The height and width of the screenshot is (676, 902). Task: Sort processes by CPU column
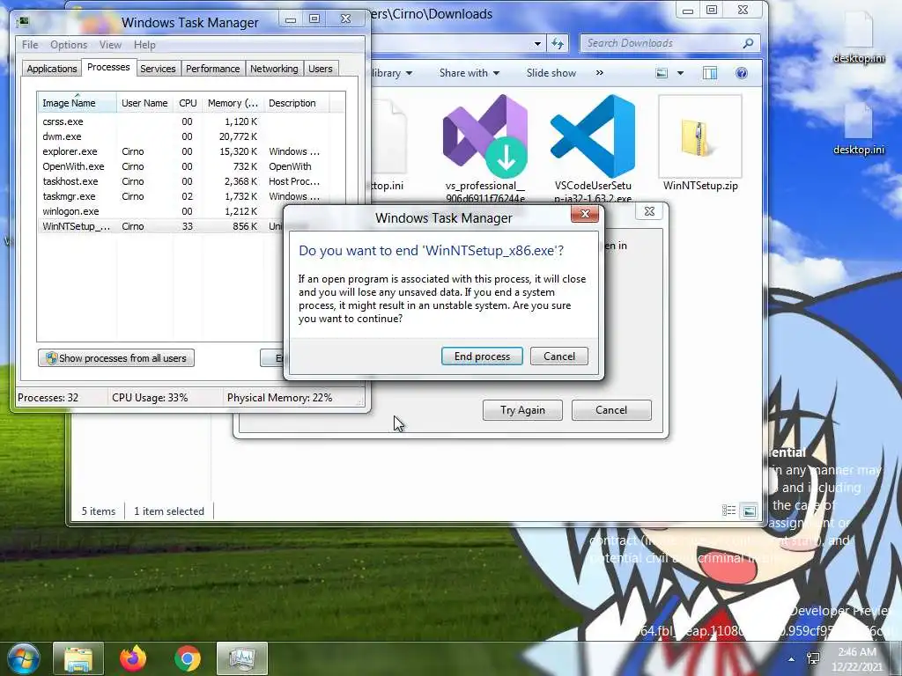[x=188, y=103]
